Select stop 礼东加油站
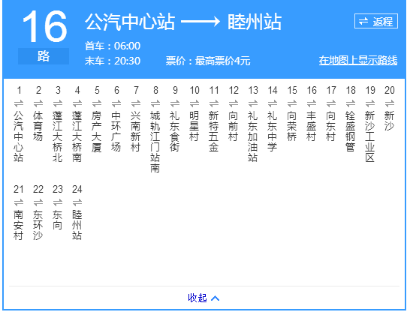 pyautogui.click(x=253, y=136)
